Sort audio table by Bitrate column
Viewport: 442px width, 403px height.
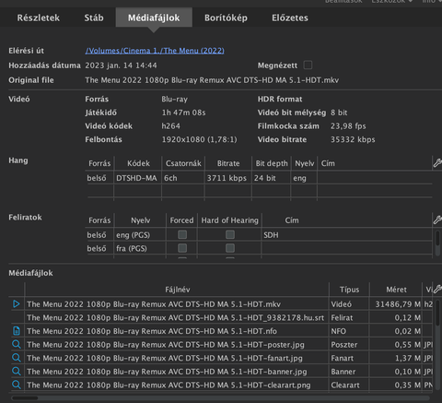(x=228, y=163)
